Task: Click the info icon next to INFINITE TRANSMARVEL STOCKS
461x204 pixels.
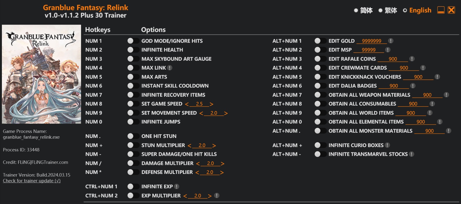Action: (x=411, y=154)
